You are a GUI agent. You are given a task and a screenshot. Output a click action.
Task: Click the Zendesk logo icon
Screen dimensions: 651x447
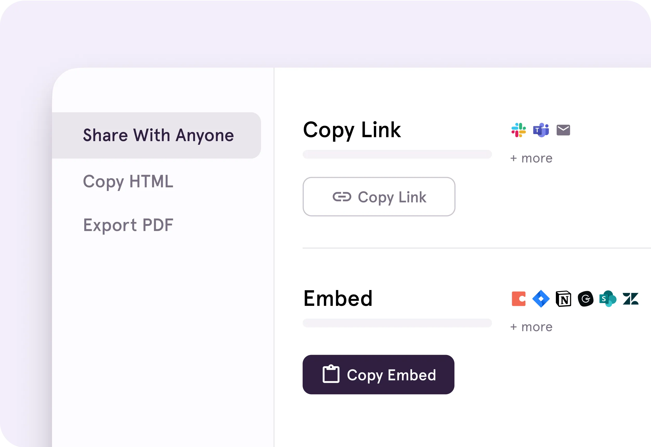(x=630, y=299)
